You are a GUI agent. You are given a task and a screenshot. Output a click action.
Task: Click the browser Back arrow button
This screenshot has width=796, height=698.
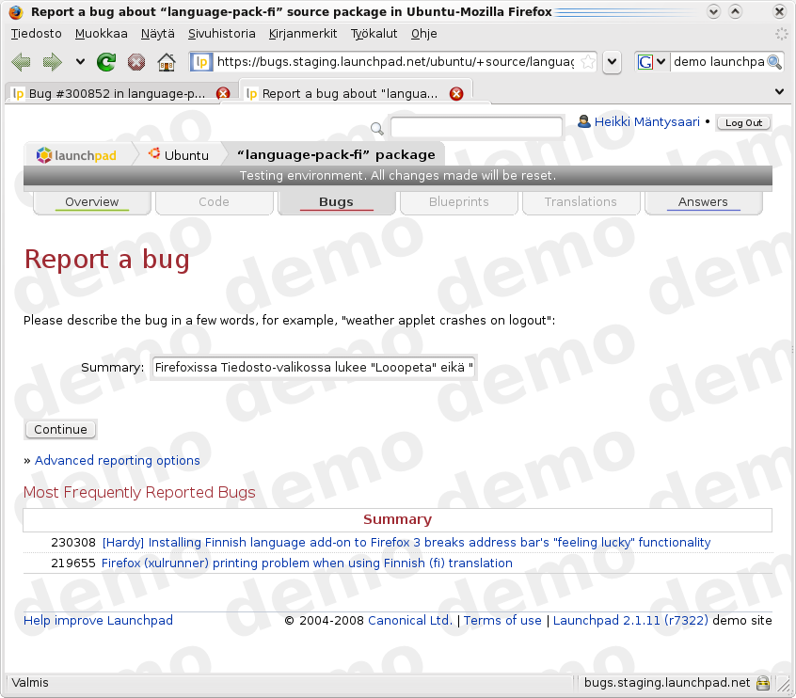[21, 62]
